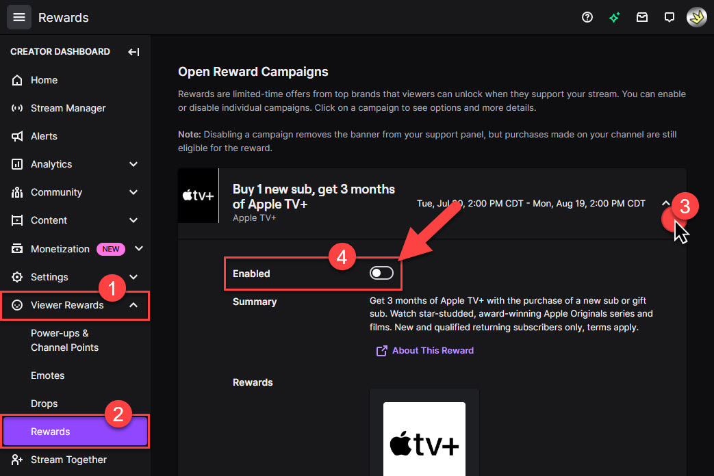The height and width of the screenshot is (476, 714).
Task: Select Drops under Viewer Rewards
Action: point(44,404)
